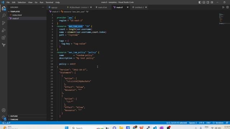Open the customize layout icon
This screenshot has width=230, height=129.
click(x=212, y=3)
